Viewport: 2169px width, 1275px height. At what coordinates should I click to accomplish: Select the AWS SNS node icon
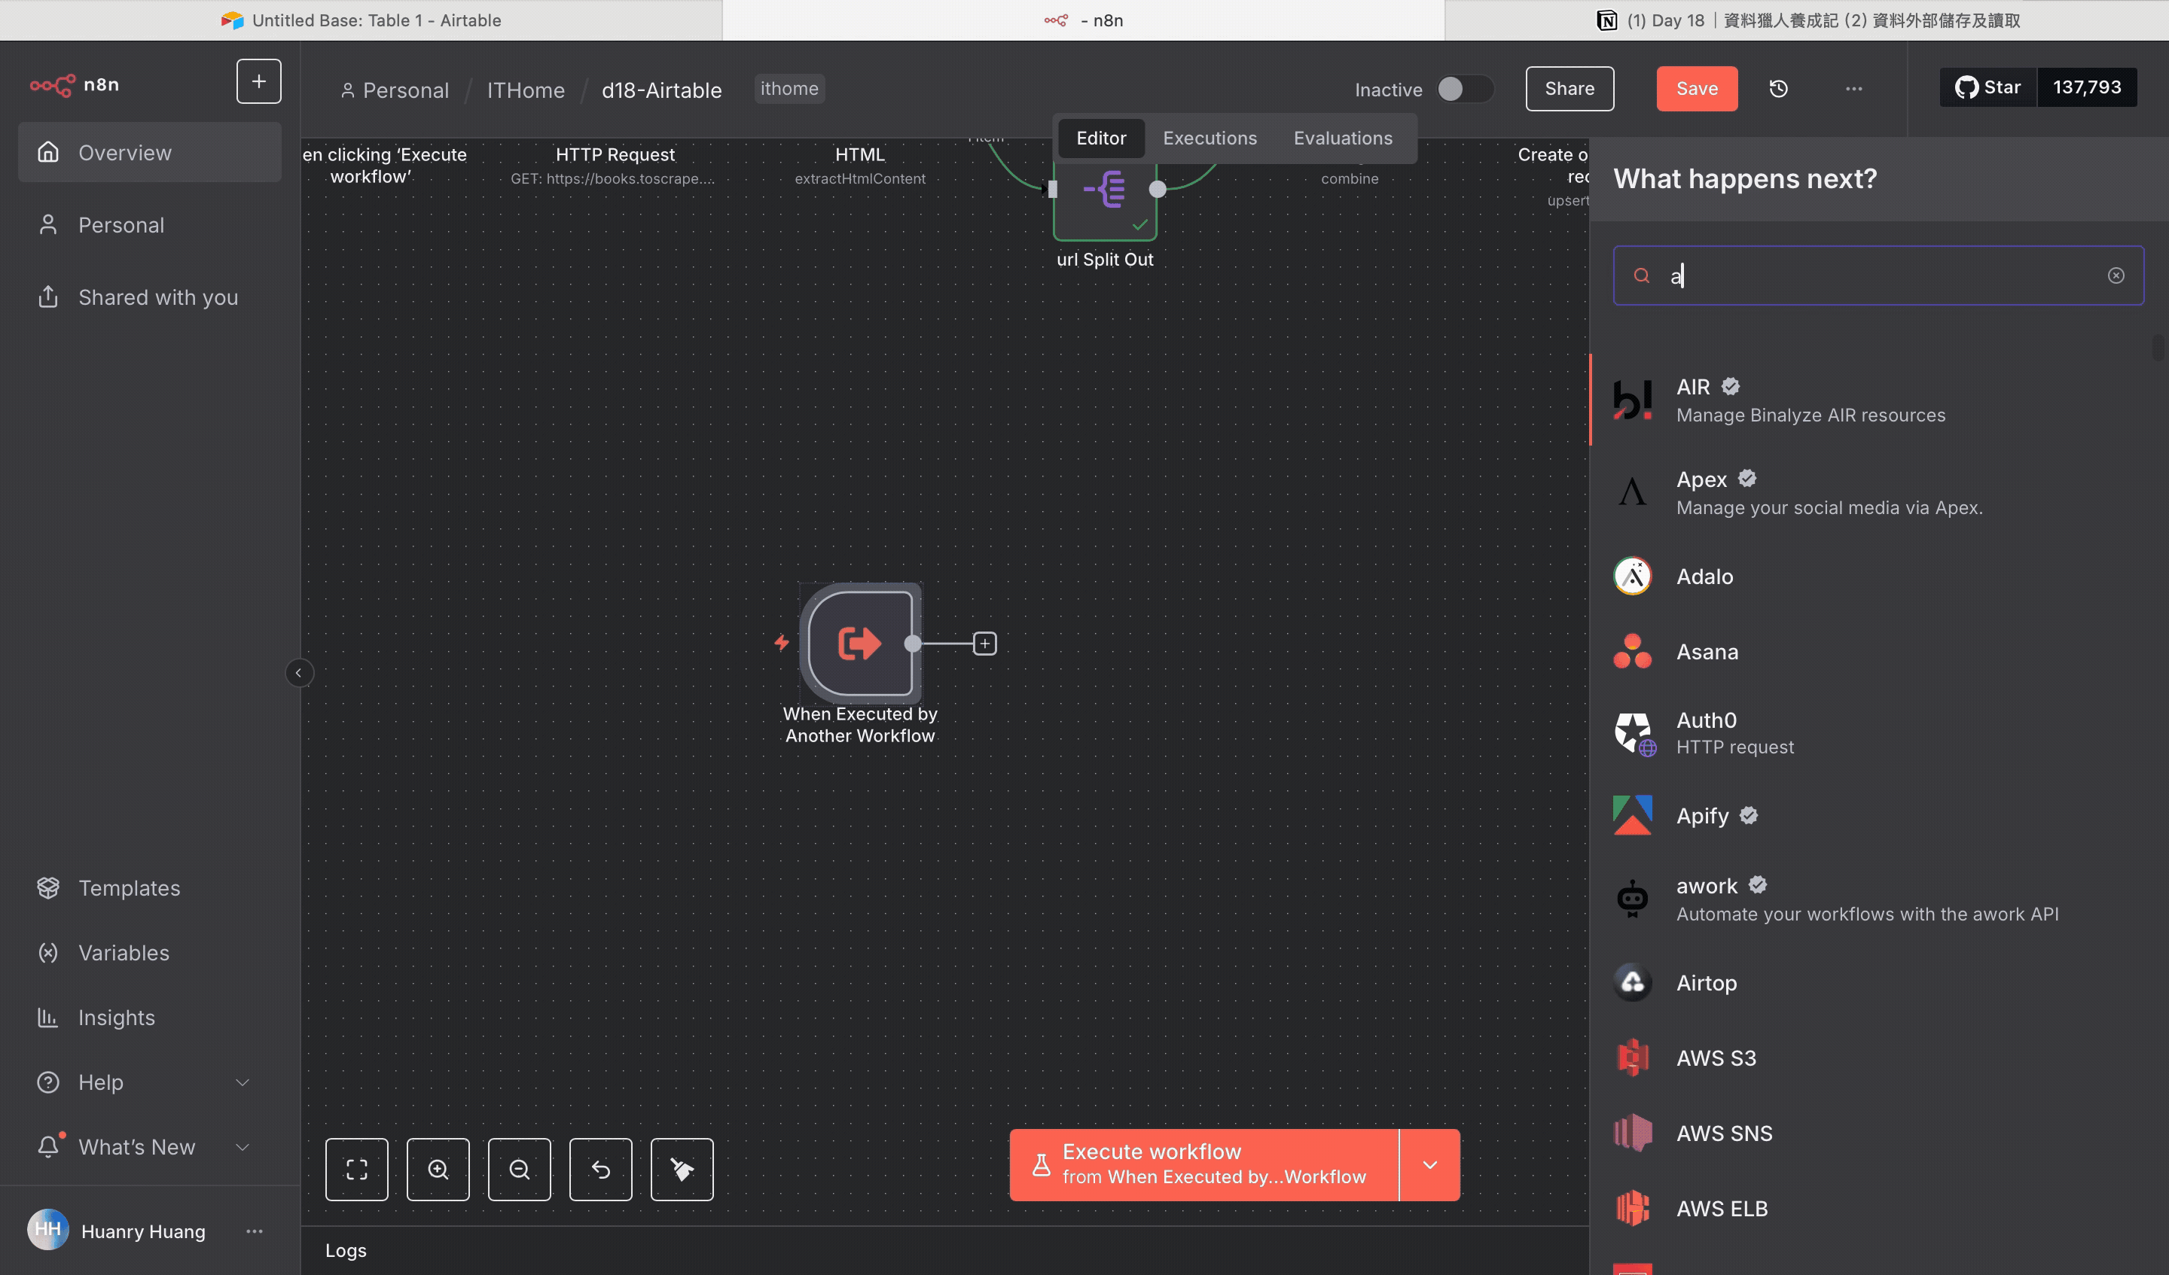1632,1134
